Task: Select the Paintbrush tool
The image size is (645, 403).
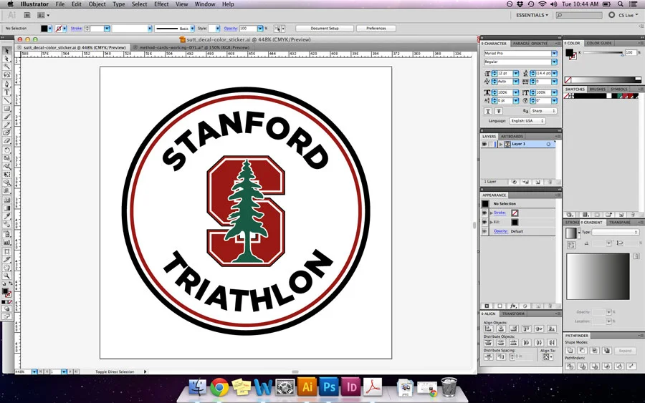Action: pos(6,117)
